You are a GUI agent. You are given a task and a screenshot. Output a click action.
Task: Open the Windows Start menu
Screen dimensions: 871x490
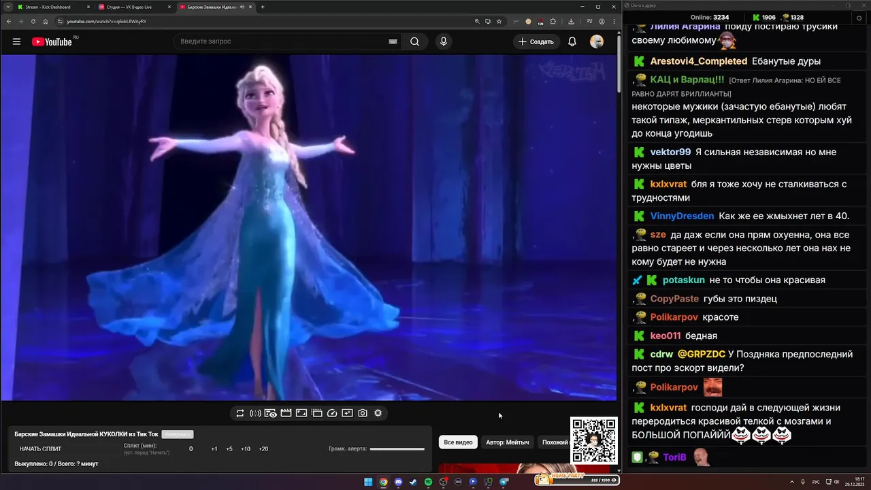pyautogui.click(x=368, y=482)
